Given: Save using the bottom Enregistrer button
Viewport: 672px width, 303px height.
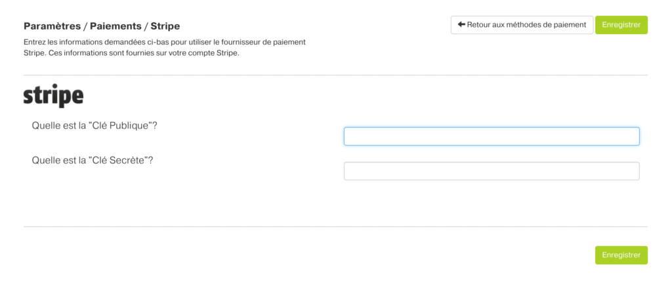Looking at the screenshot, I should [x=621, y=255].
